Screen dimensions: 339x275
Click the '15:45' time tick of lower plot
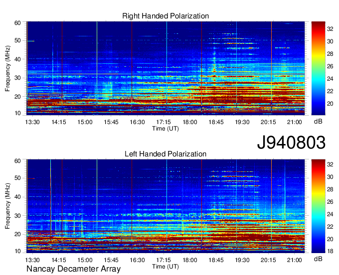coord(111,260)
